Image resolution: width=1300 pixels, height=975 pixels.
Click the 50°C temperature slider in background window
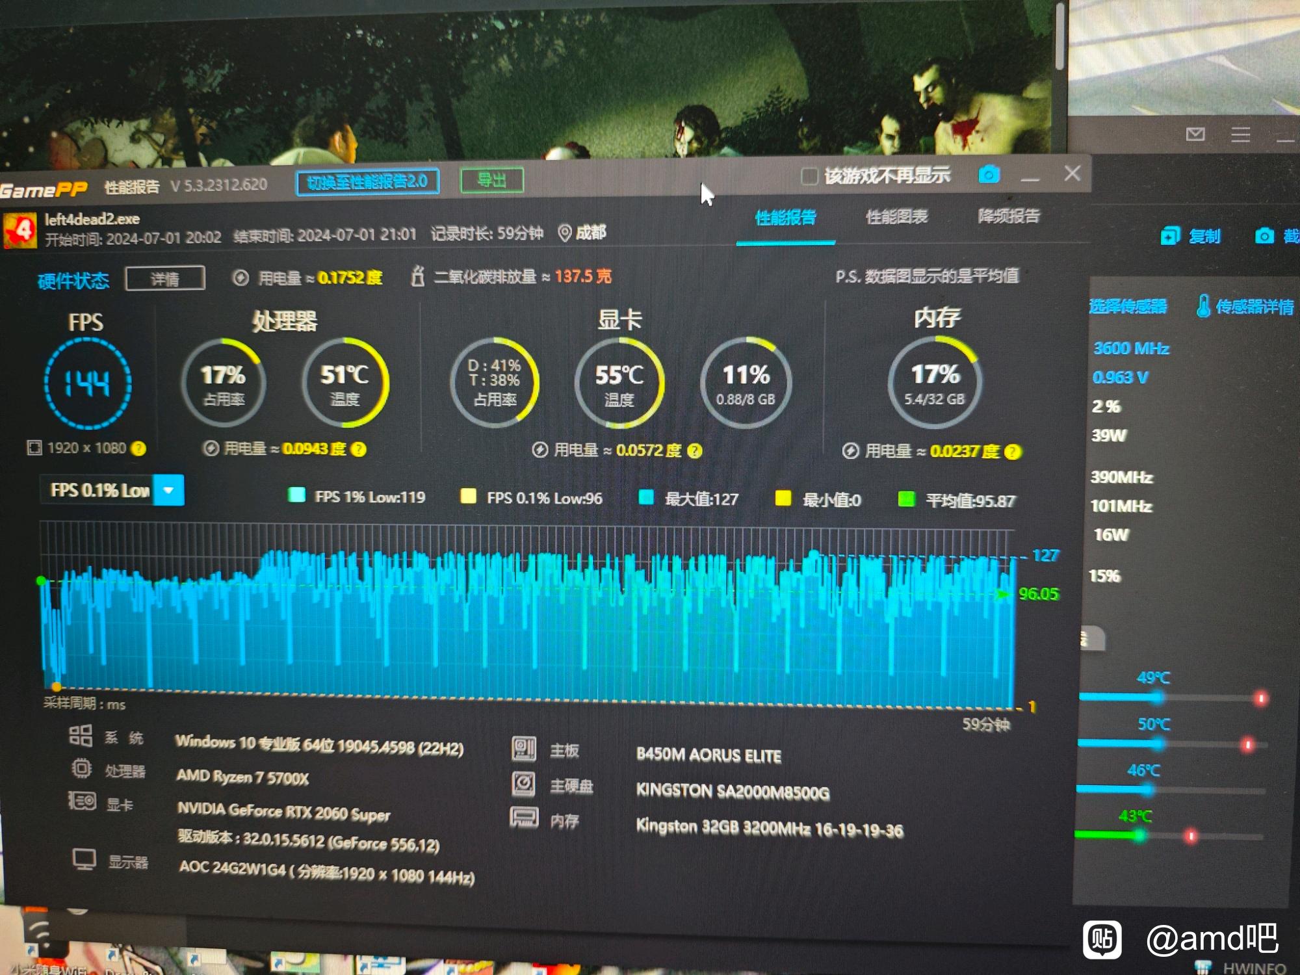[1172, 744]
